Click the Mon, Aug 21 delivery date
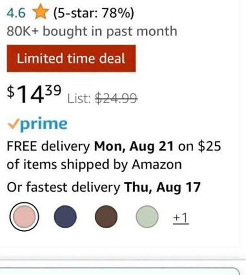 134,147
